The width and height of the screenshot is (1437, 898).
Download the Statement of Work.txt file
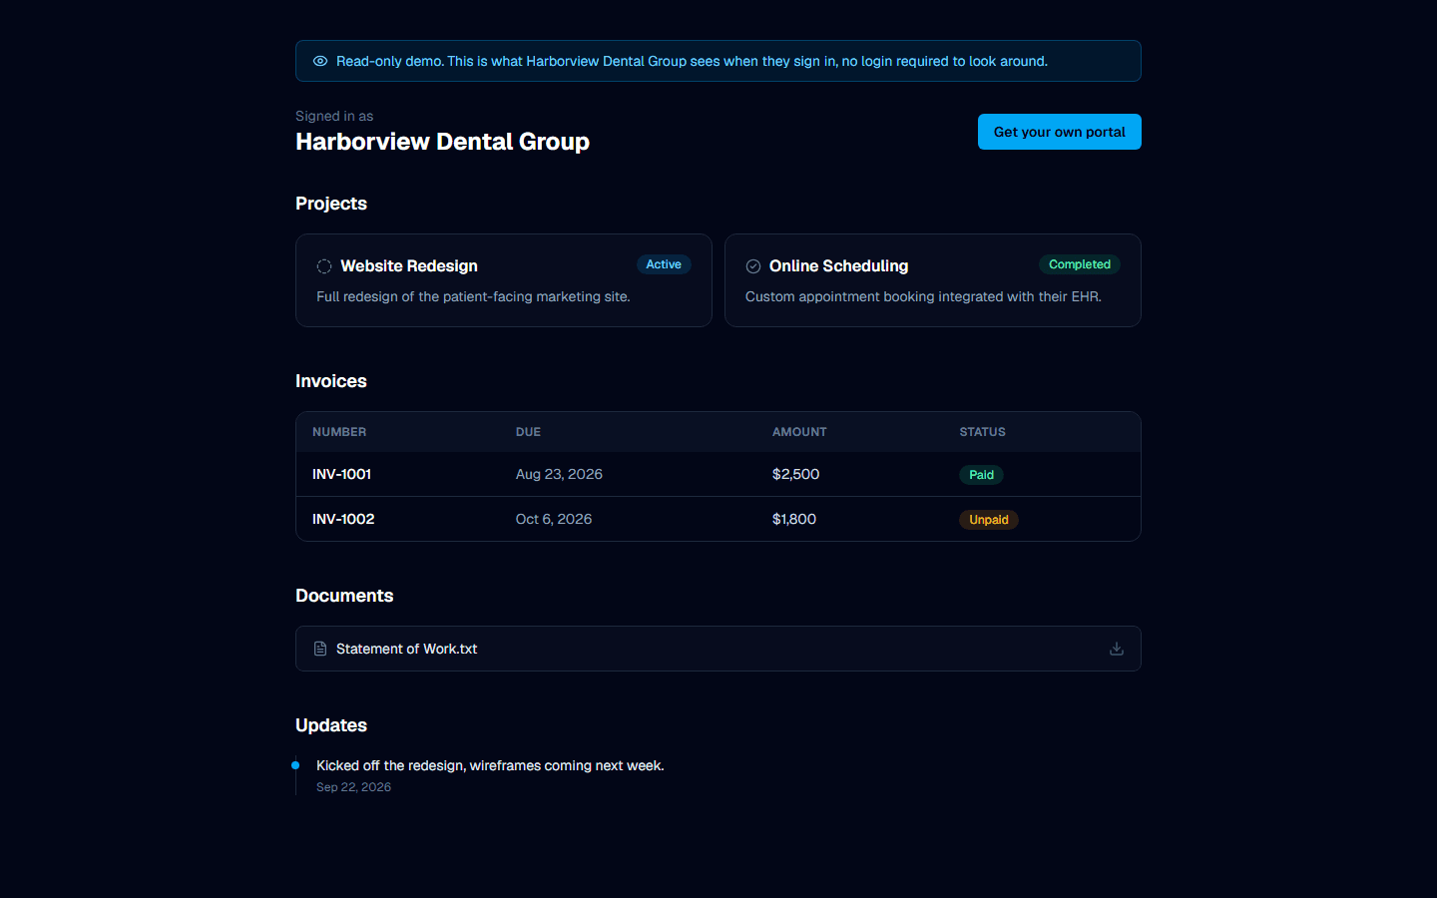[x=1117, y=649]
